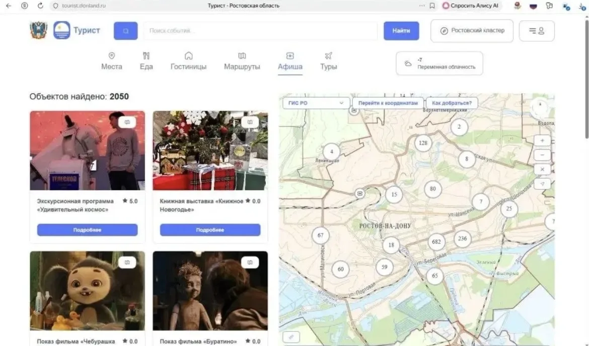Viewport: 589px width, 346px height.
Task: Show Книжное Новогодье card on map icon
Action: tap(250, 122)
